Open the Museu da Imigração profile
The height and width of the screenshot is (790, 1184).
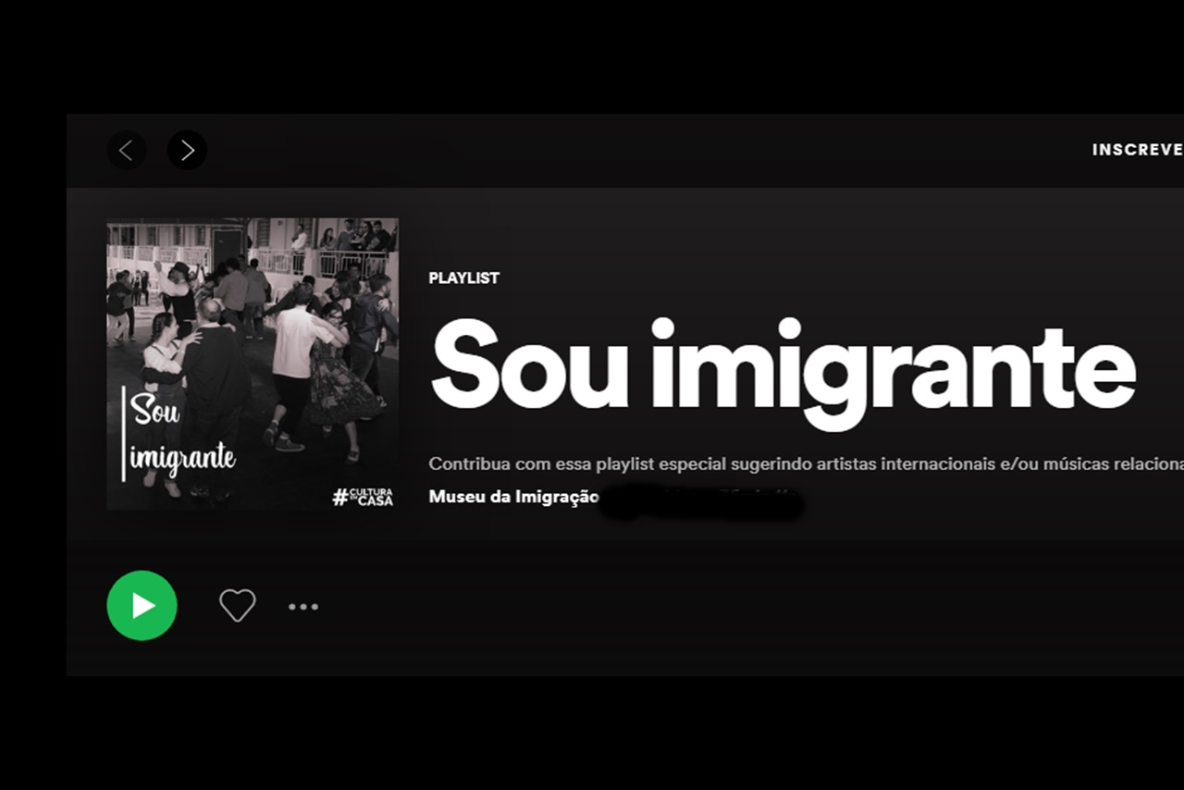(x=514, y=497)
